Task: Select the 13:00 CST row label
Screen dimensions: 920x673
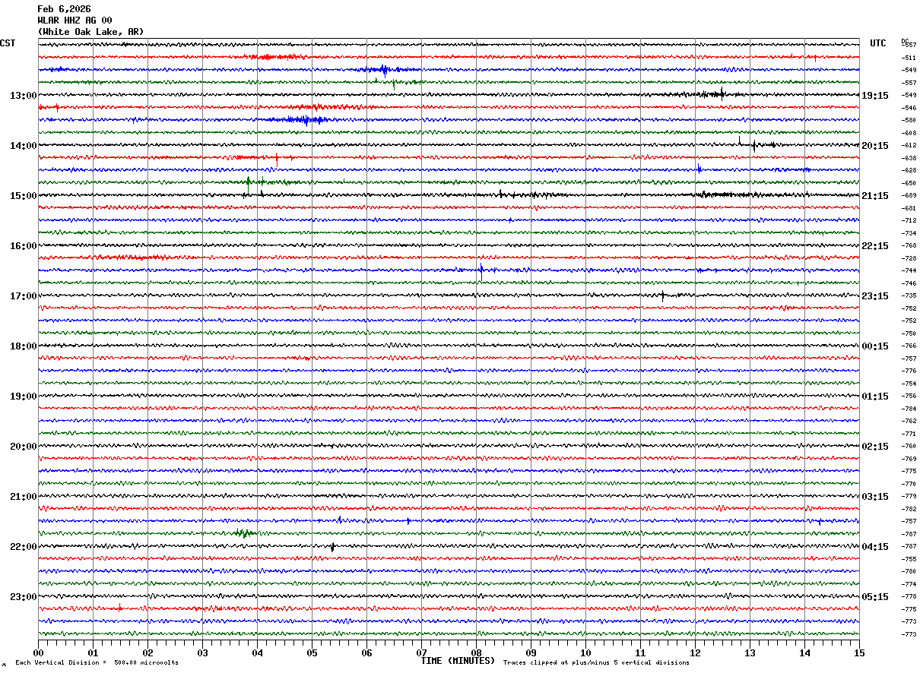Action: pyautogui.click(x=24, y=96)
